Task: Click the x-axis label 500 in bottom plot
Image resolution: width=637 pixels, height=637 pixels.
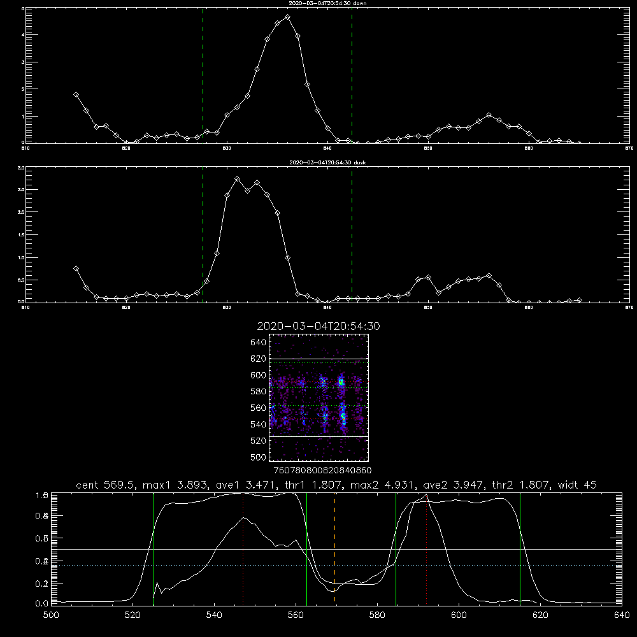Action: [x=51, y=615]
